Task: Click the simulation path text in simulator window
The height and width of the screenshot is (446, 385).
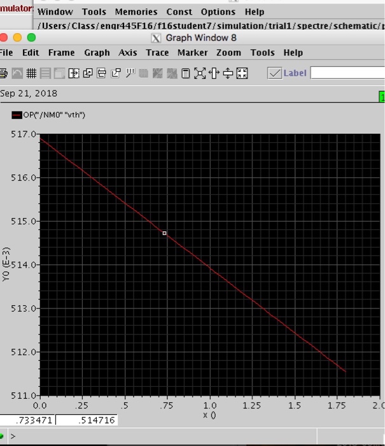Action: [x=211, y=26]
